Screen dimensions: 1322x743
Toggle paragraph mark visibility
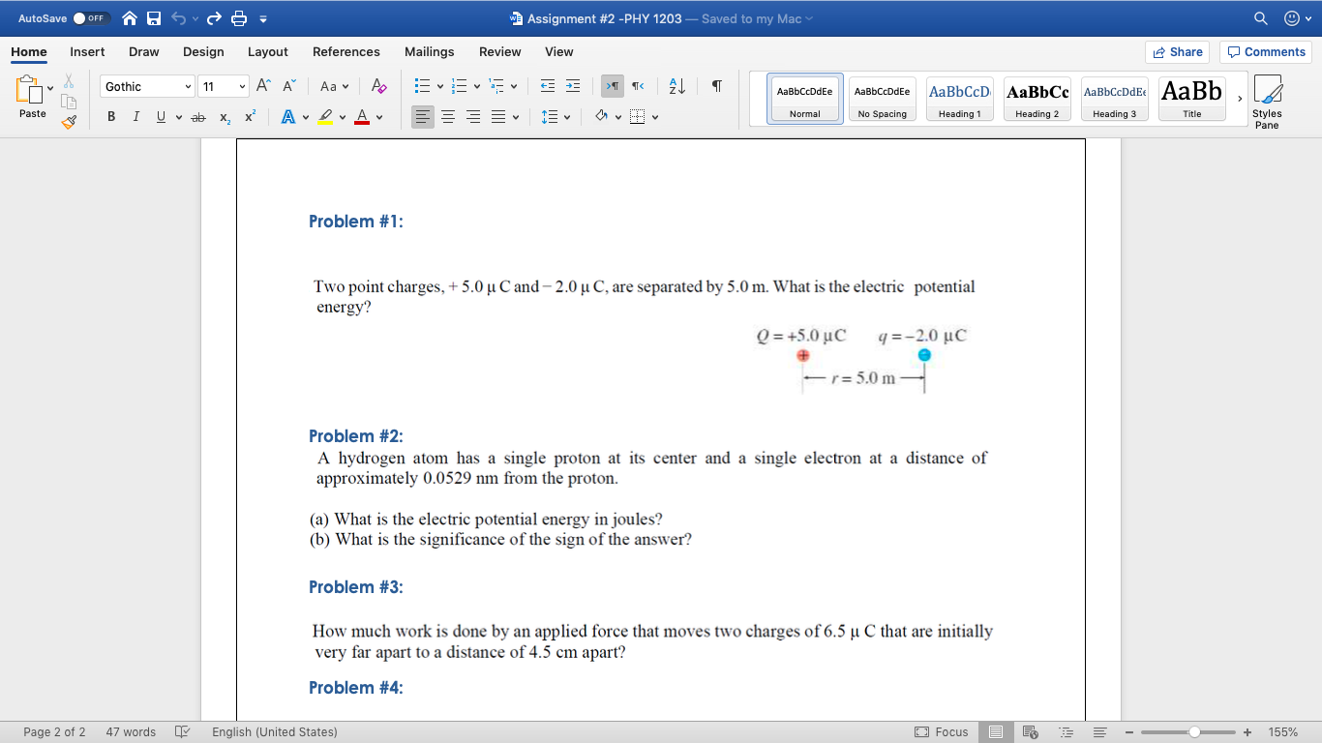(717, 85)
